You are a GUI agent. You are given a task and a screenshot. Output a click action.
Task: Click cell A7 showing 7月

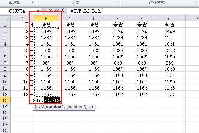coord(22,63)
